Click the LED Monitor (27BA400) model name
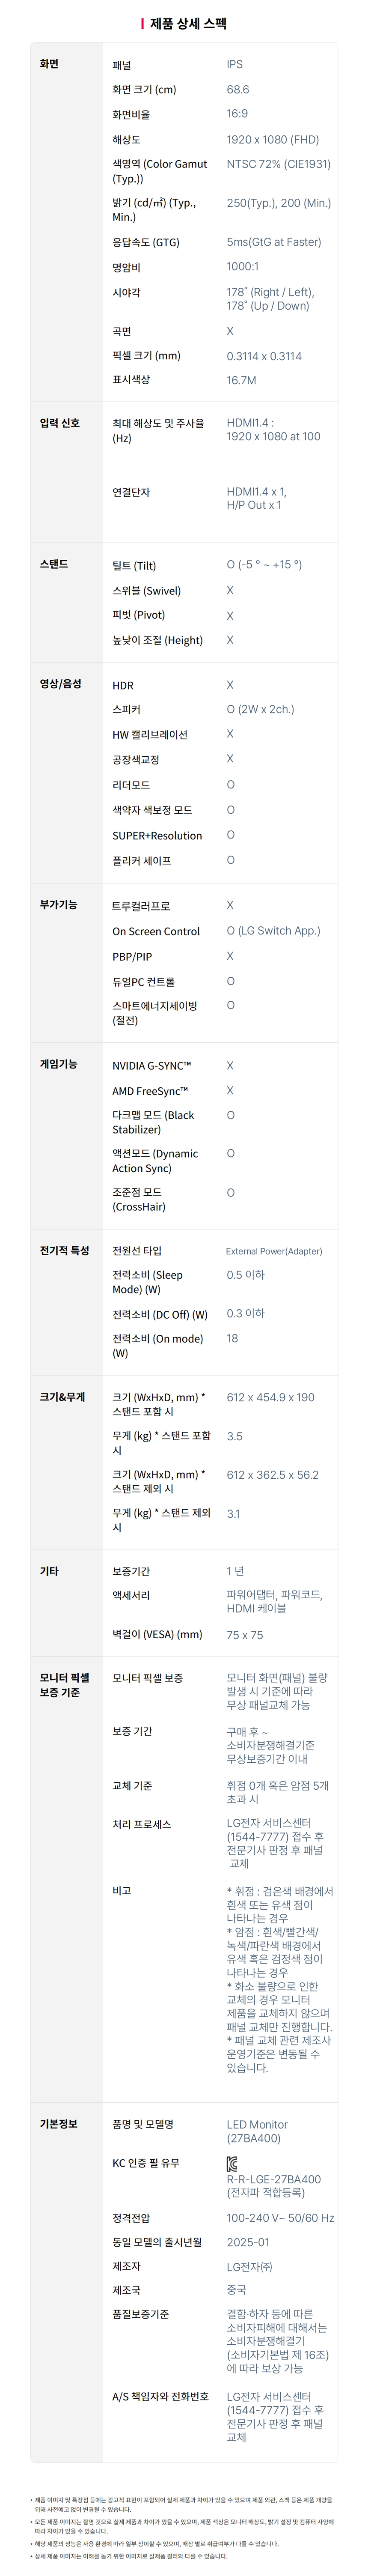Image resolution: width=368 pixels, height=2576 pixels. click(x=257, y=2131)
